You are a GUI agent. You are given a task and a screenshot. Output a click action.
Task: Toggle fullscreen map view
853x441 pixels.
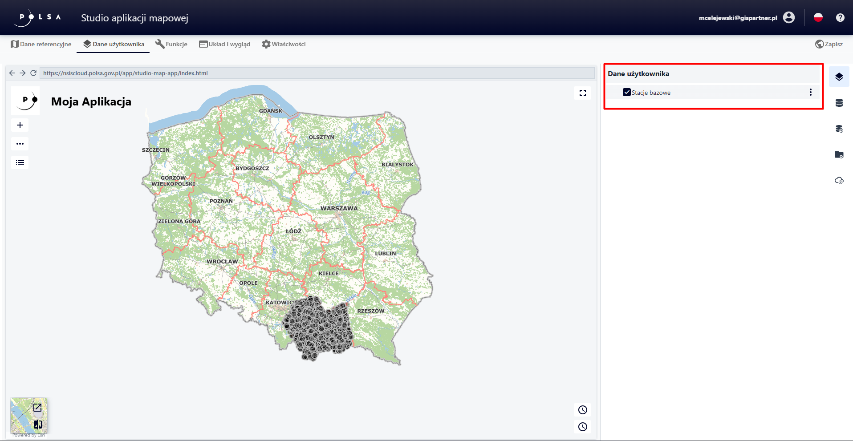click(x=582, y=93)
